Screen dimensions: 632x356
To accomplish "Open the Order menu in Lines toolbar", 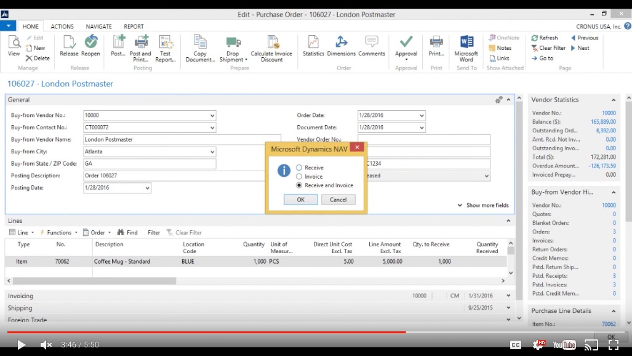I will pyautogui.click(x=97, y=232).
